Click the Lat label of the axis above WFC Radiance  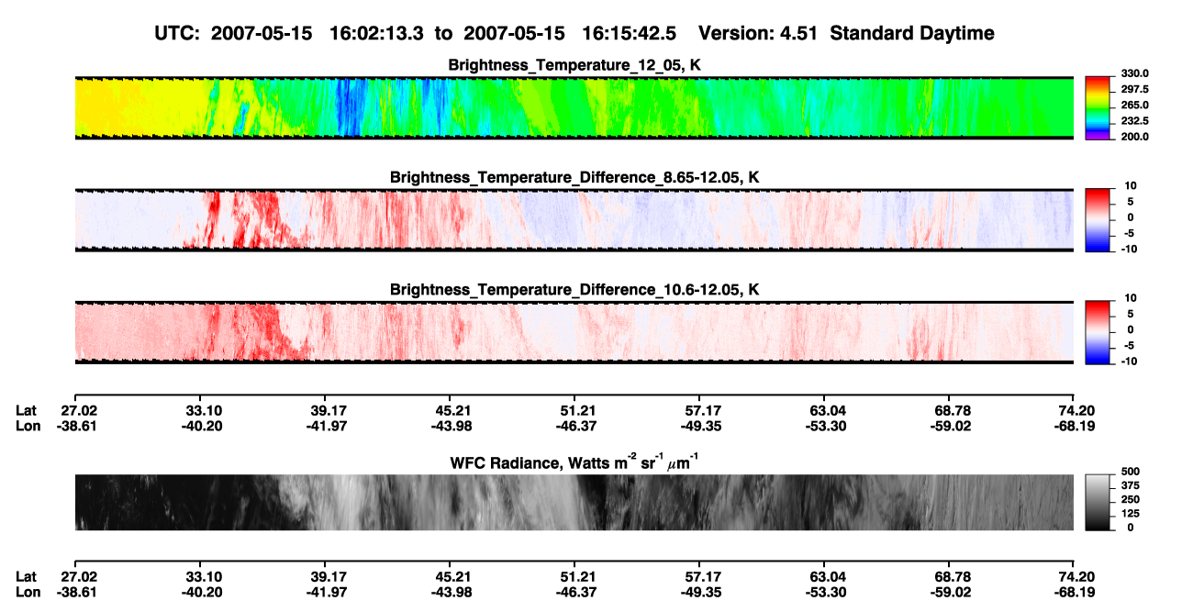coord(26,410)
